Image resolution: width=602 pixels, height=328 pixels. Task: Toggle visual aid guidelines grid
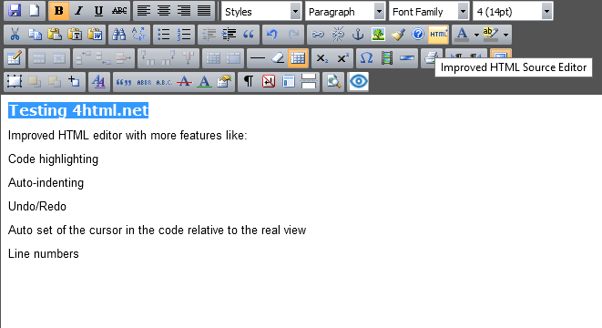298,58
